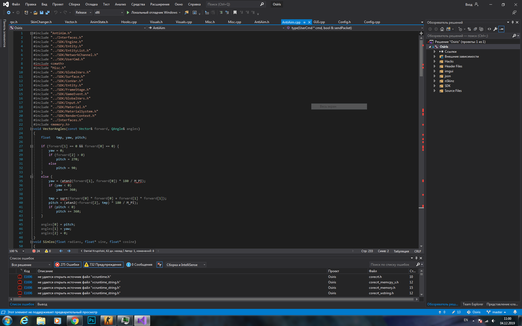
Task: Open Solution Explorer home view
Action: (x=442, y=29)
